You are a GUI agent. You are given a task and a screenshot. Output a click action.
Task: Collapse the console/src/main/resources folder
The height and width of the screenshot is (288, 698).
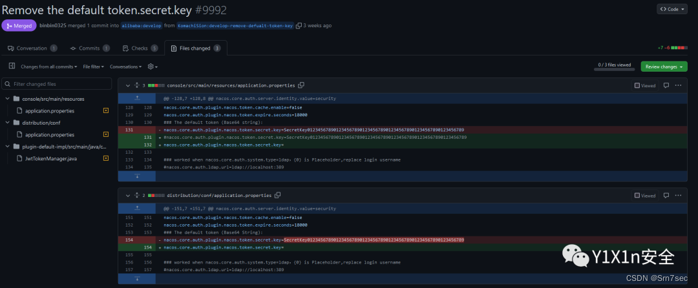pyautogui.click(x=7, y=99)
